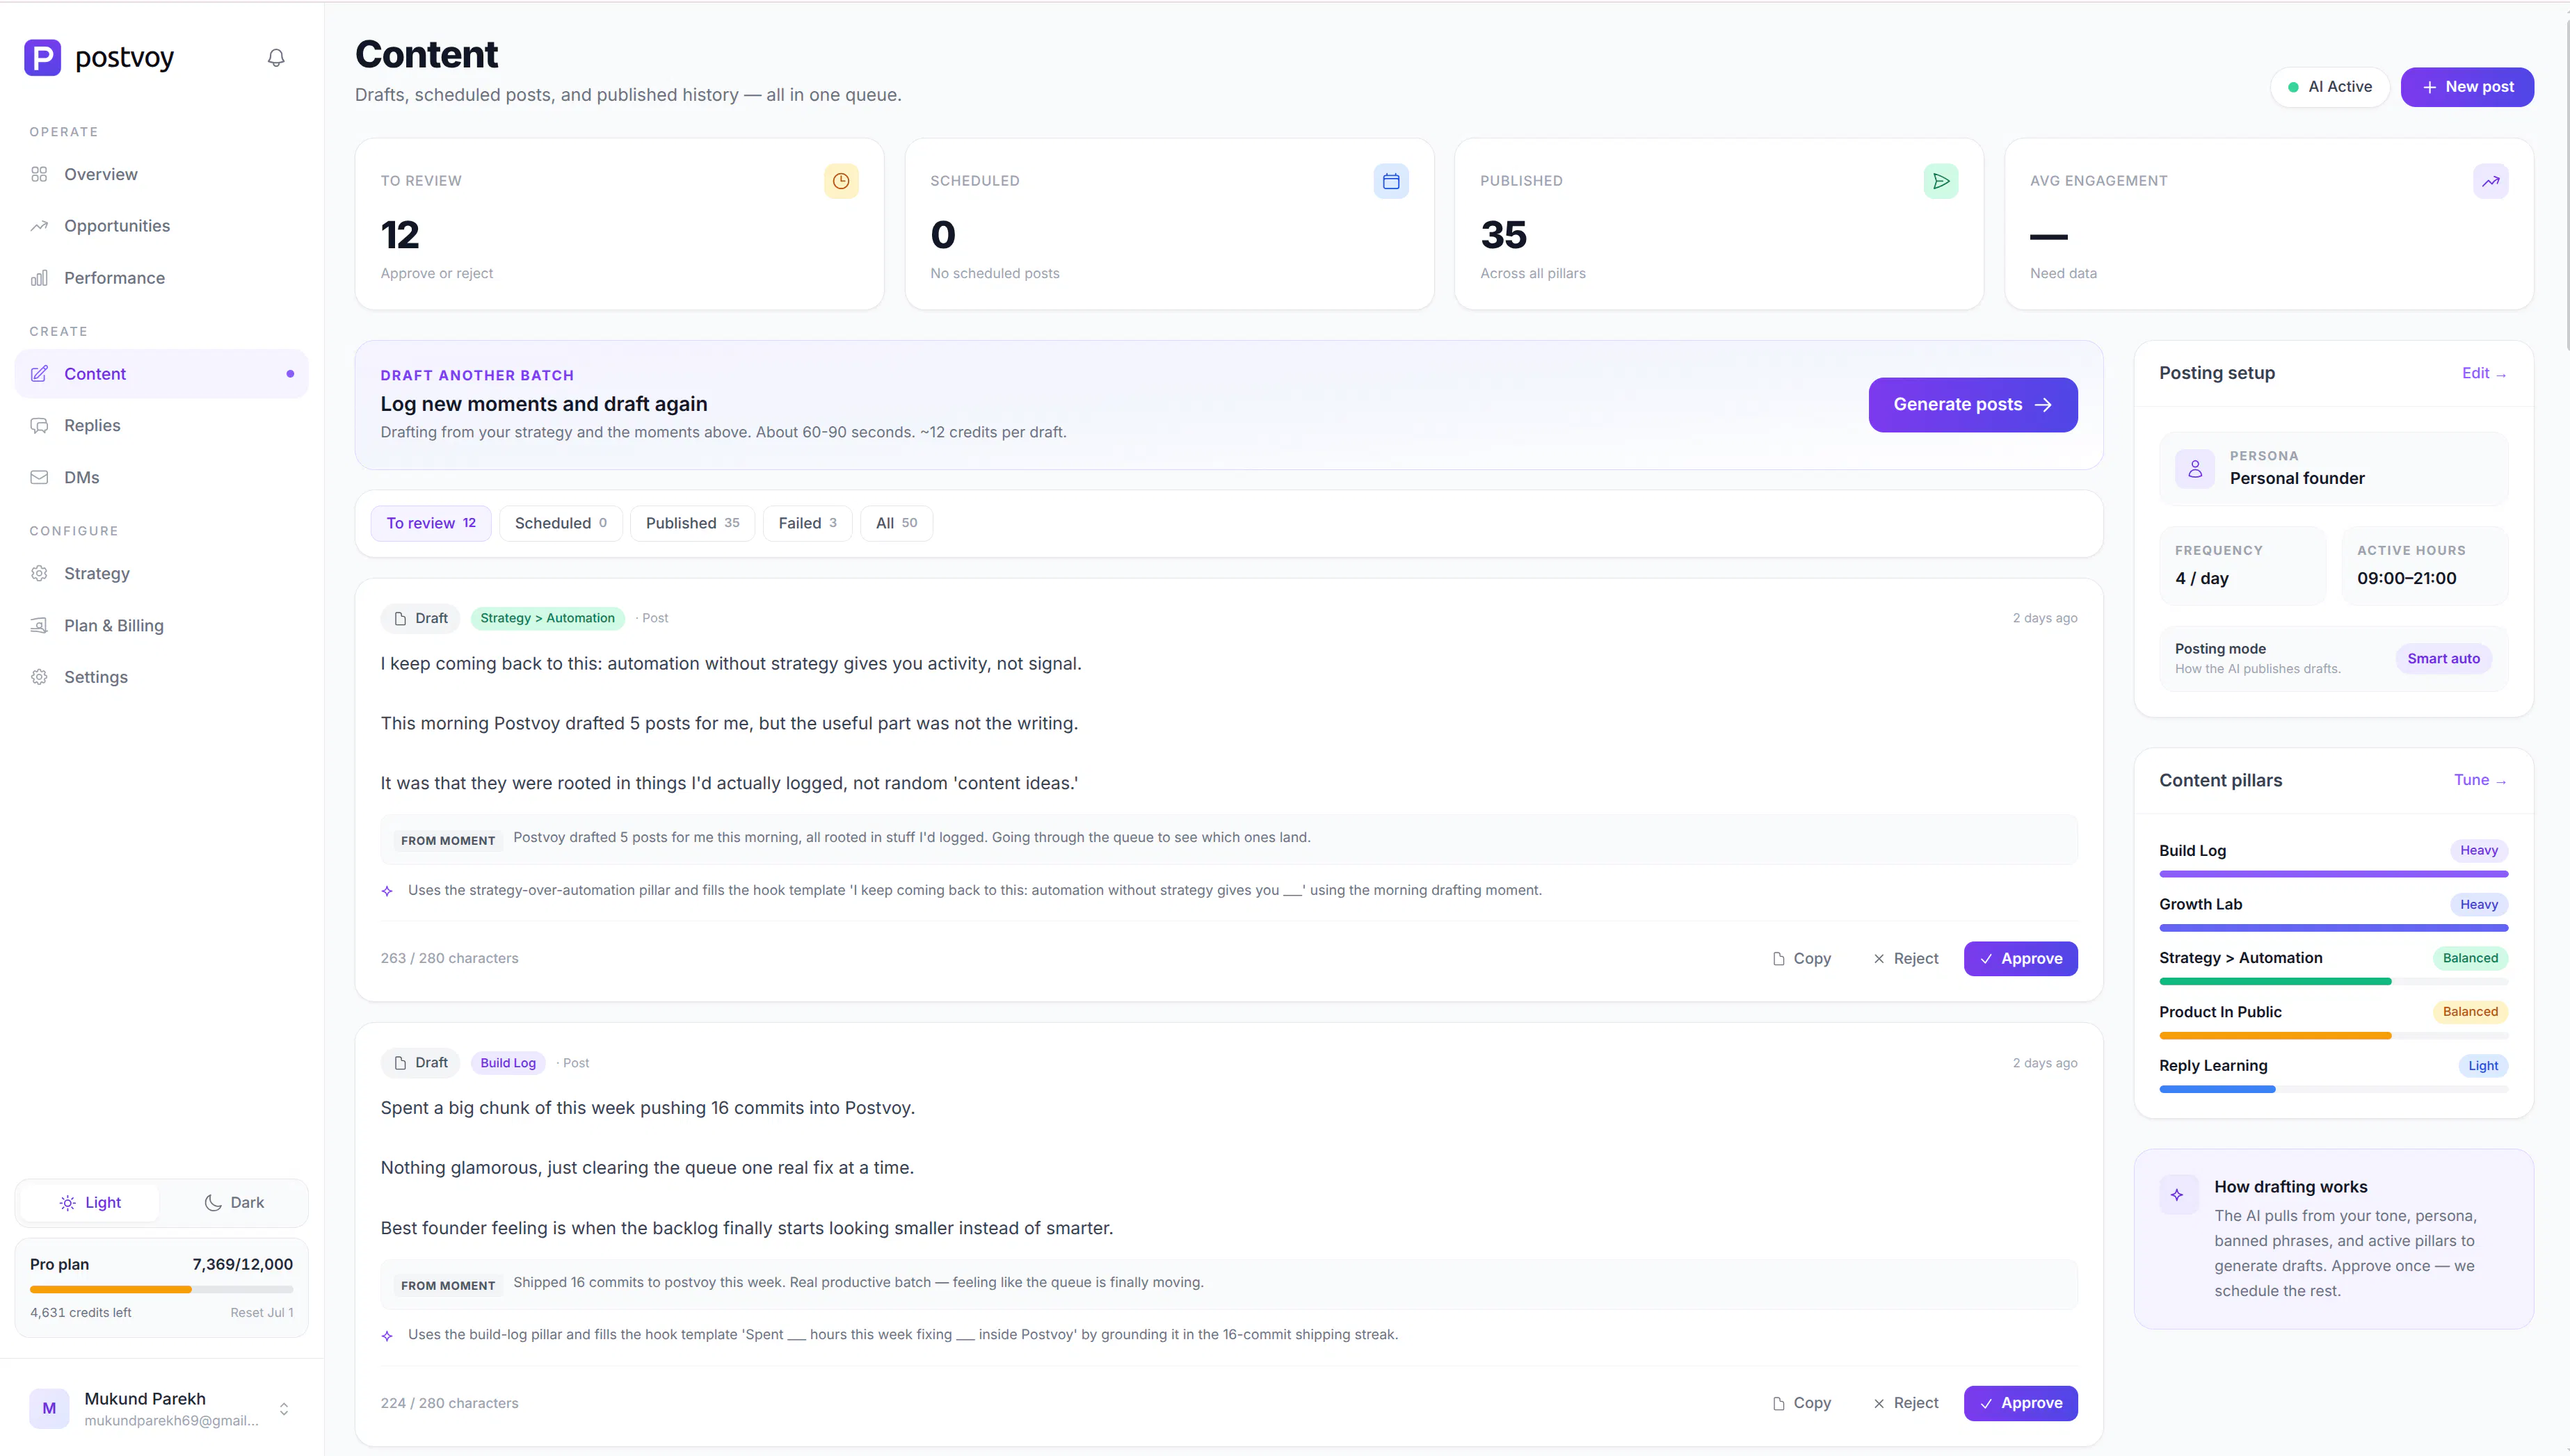
Task: Select the Scheduled tab
Action: 561,523
